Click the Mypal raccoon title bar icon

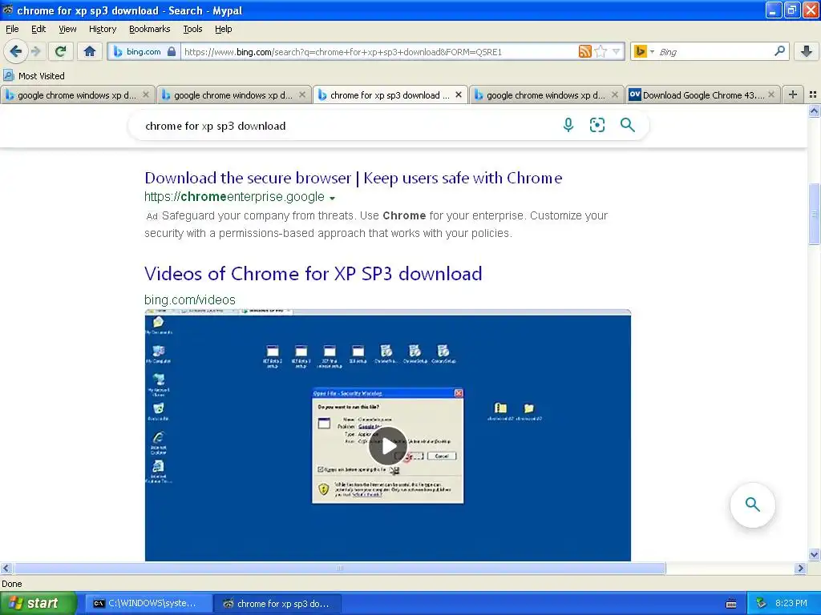point(8,10)
